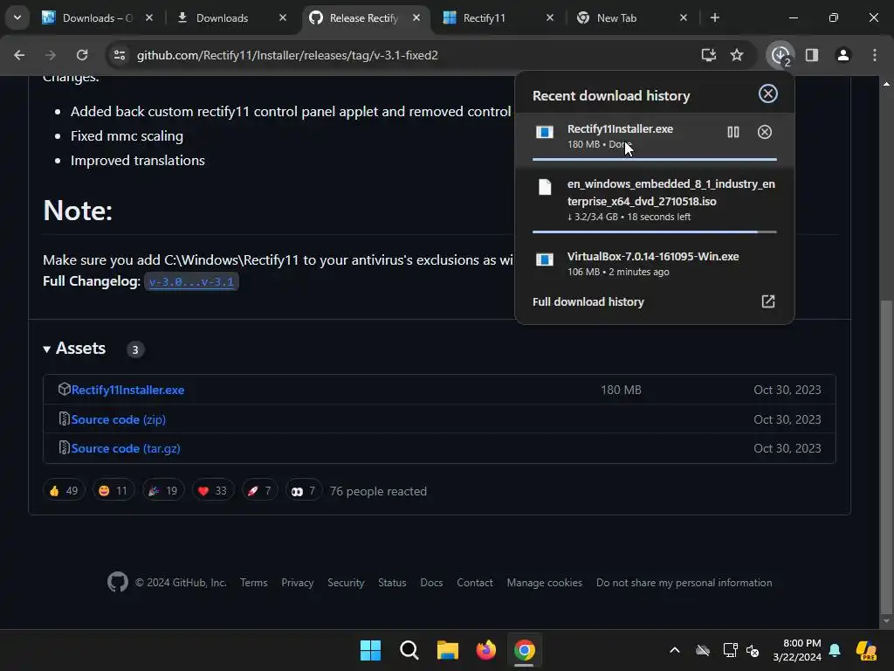Open the tab search dropdown arrow
Image resolution: width=894 pixels, height=671 pixels.
click(x=17, y=17)
